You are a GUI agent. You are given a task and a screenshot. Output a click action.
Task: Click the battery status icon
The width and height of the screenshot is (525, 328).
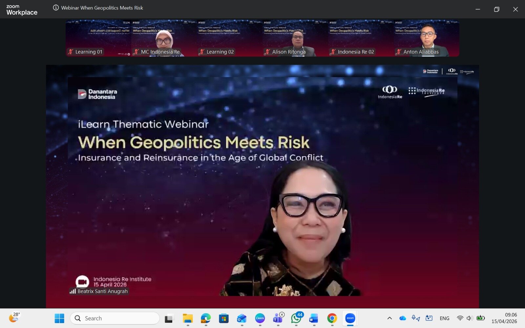(481, 318)
